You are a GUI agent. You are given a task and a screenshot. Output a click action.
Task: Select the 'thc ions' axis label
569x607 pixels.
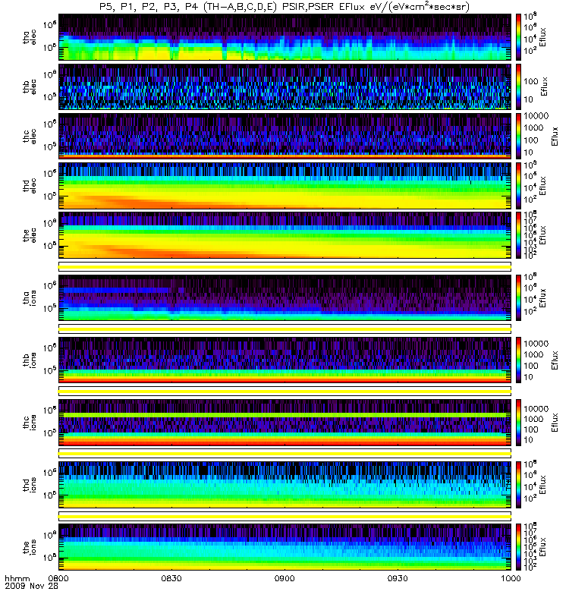30,423
